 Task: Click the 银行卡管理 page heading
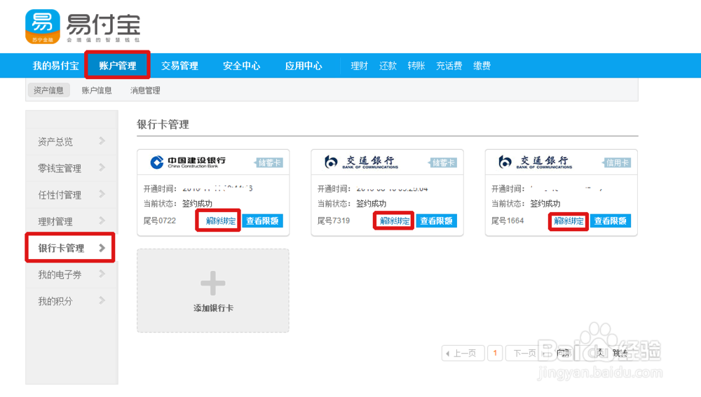pyautogui.click(x=163, y=124)
